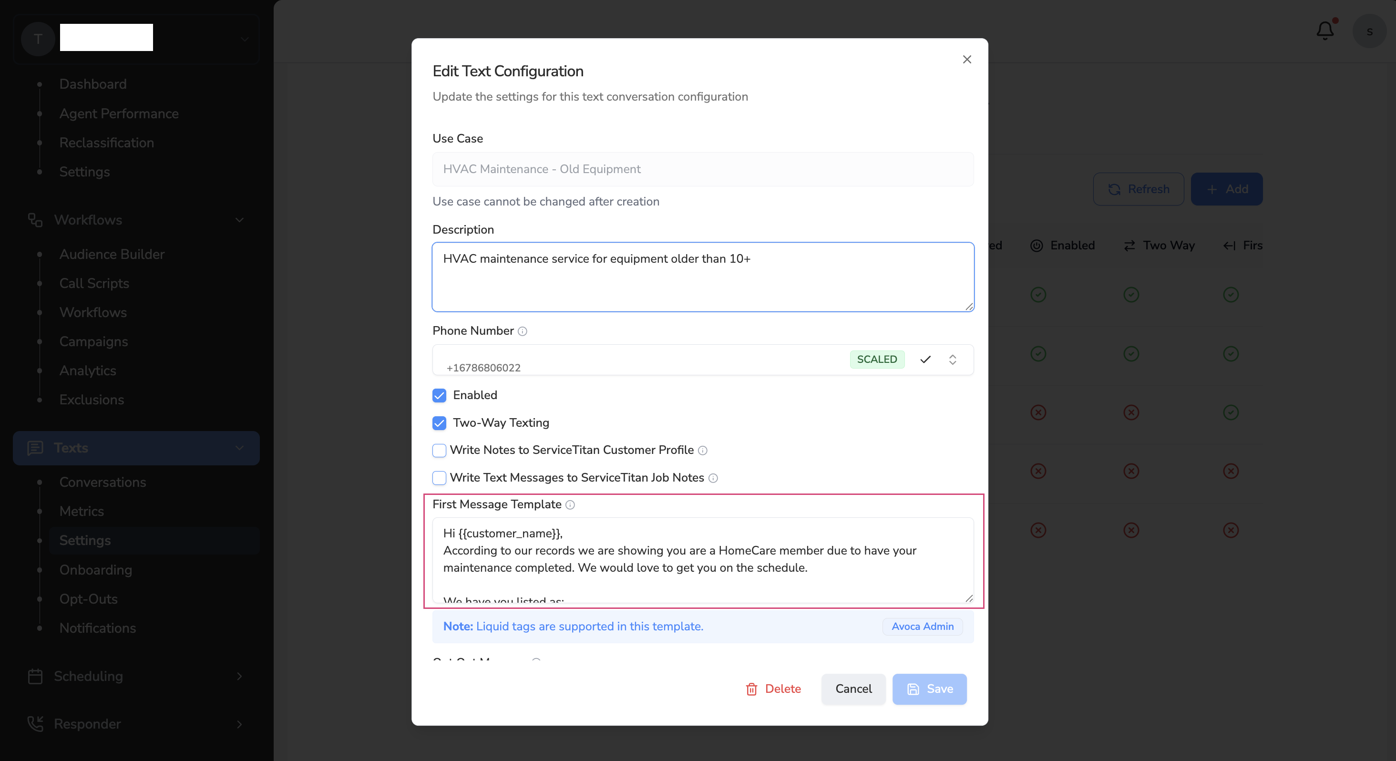Click the resize handle of Description box
This screenshot has height=761, width=1396.
tap(969, 306)
